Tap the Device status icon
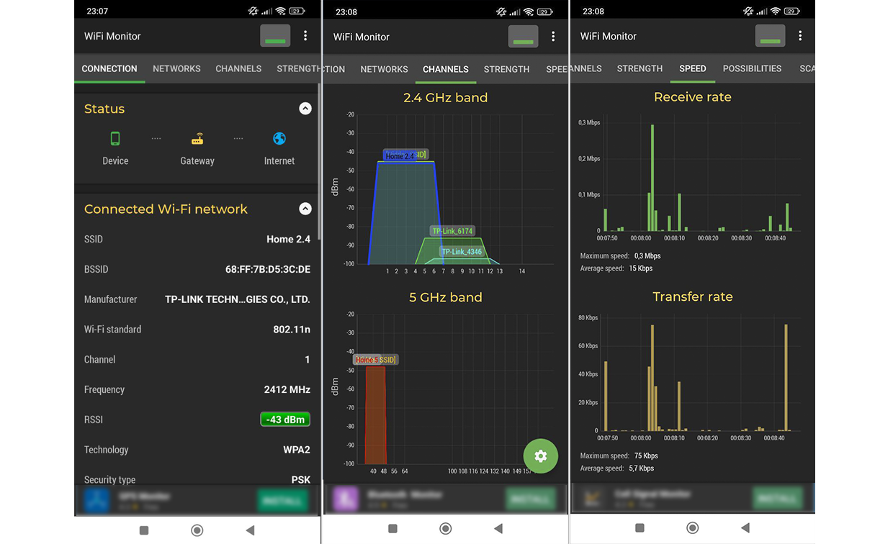Image resolution: width=893 pixels, height=544 pixels. point(115,139)
